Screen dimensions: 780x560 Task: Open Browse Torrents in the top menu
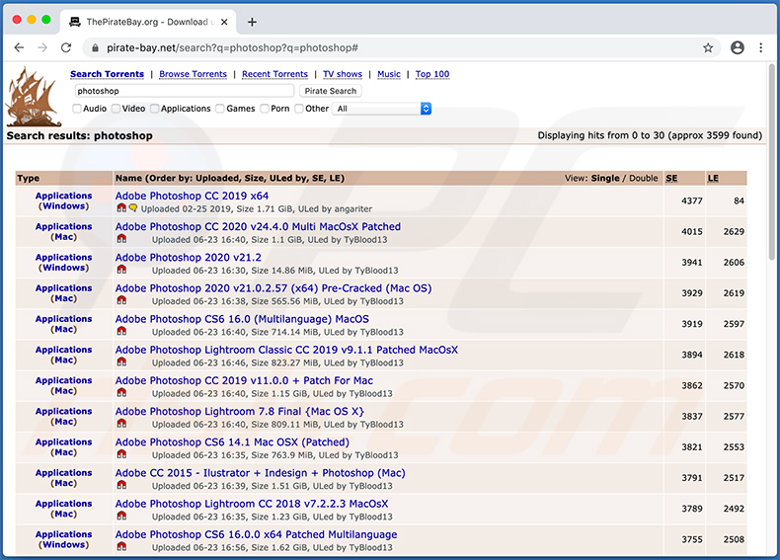pos(193,74)
